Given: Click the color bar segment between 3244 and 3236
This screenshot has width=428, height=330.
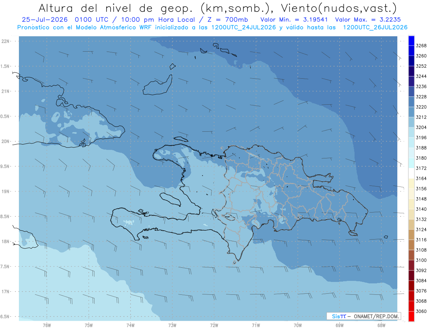Looking at the screenshot, I should pos(411,82).
